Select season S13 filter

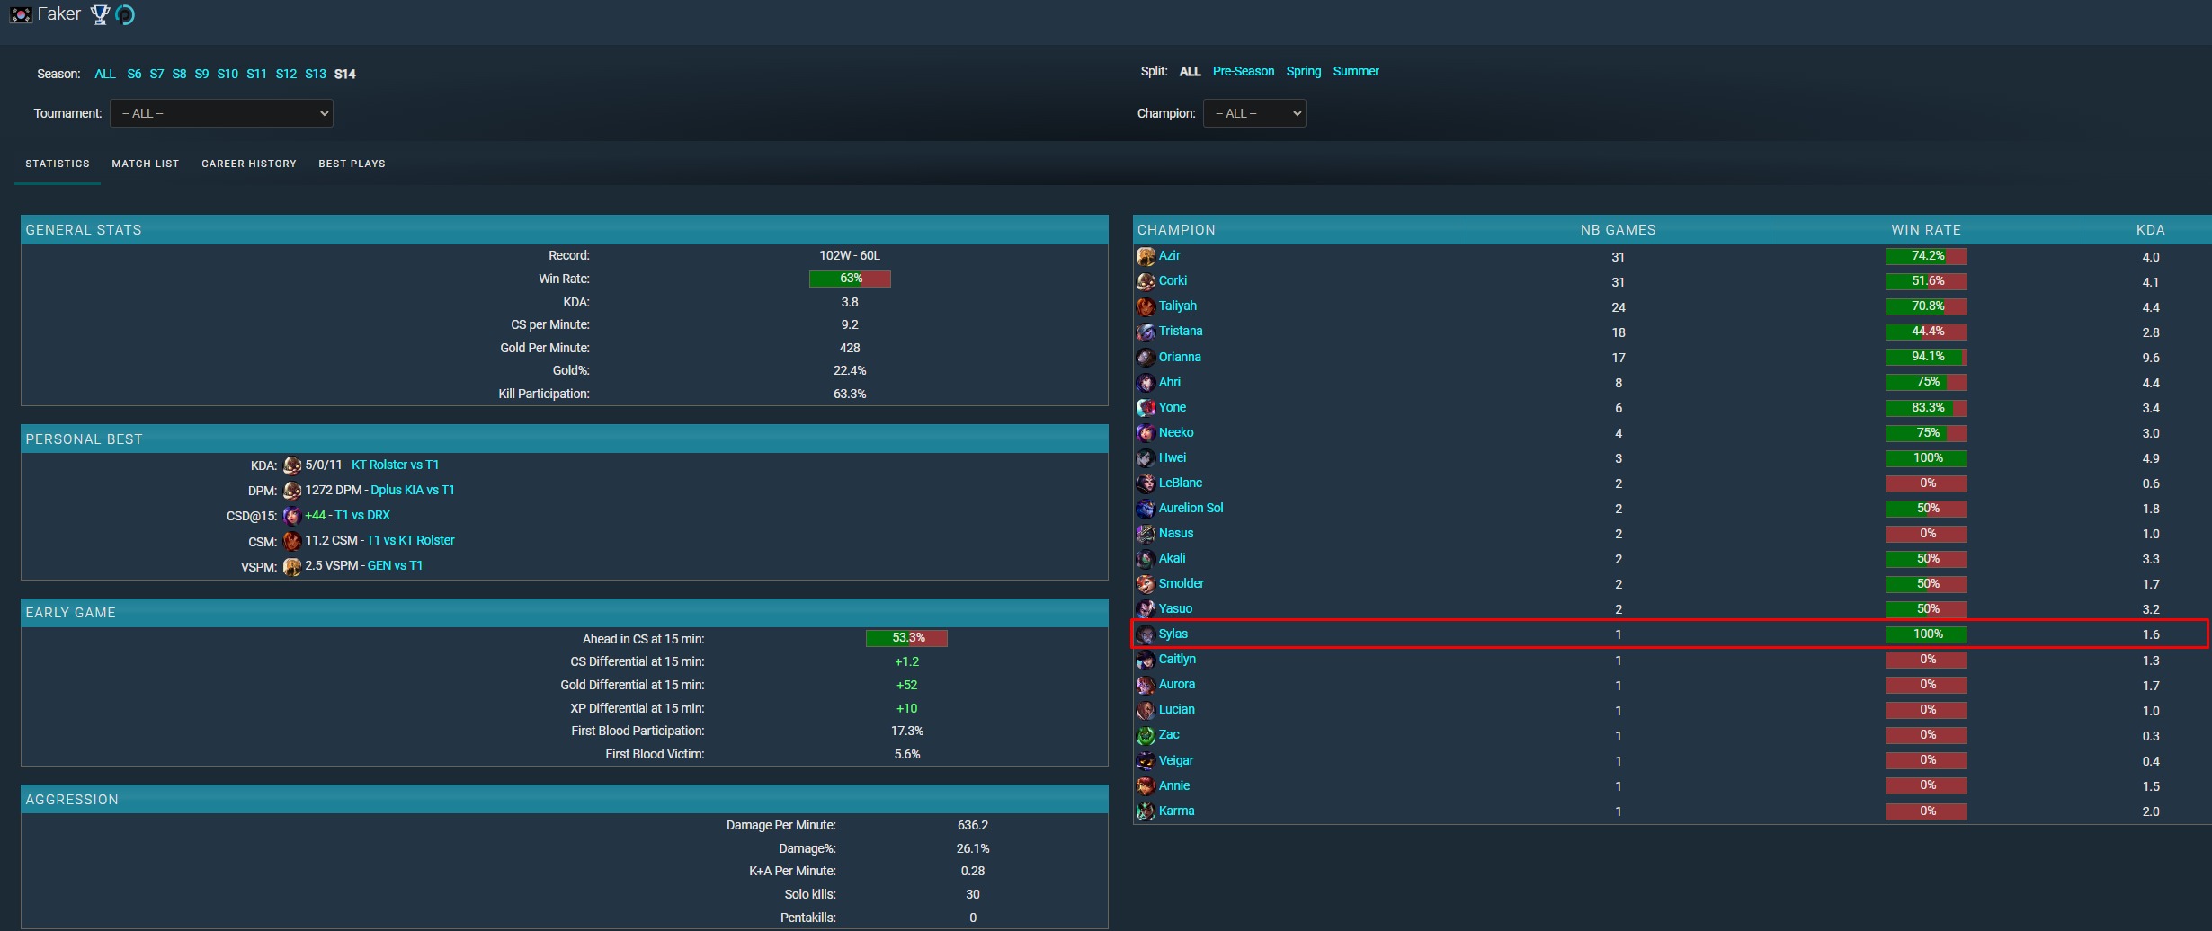pos(316,74)
